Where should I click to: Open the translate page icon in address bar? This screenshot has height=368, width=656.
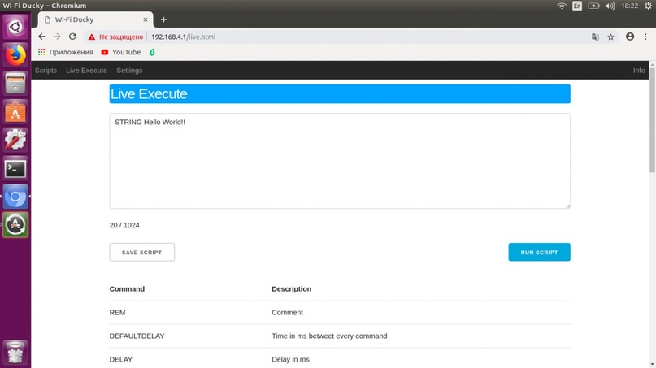[595, 37]
